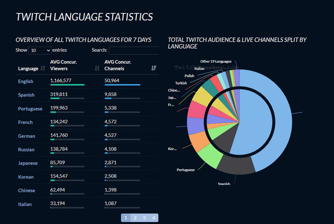Go to pagination page 3
334x224 pixels.
click(145, 218)
